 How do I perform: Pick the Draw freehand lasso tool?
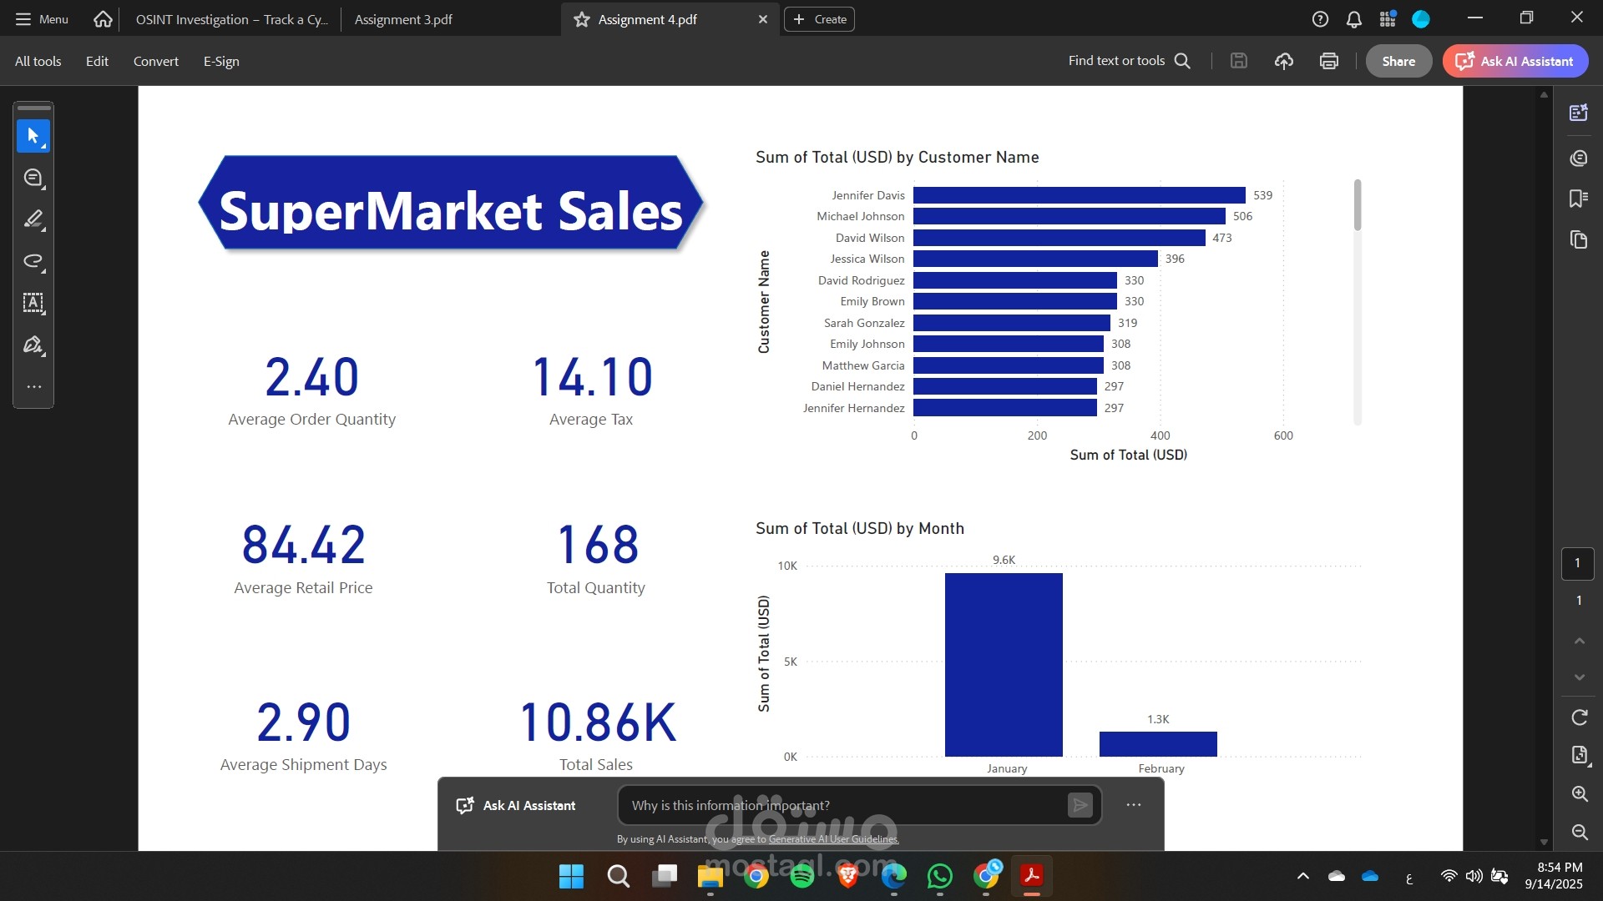click(x=33, y=261)
